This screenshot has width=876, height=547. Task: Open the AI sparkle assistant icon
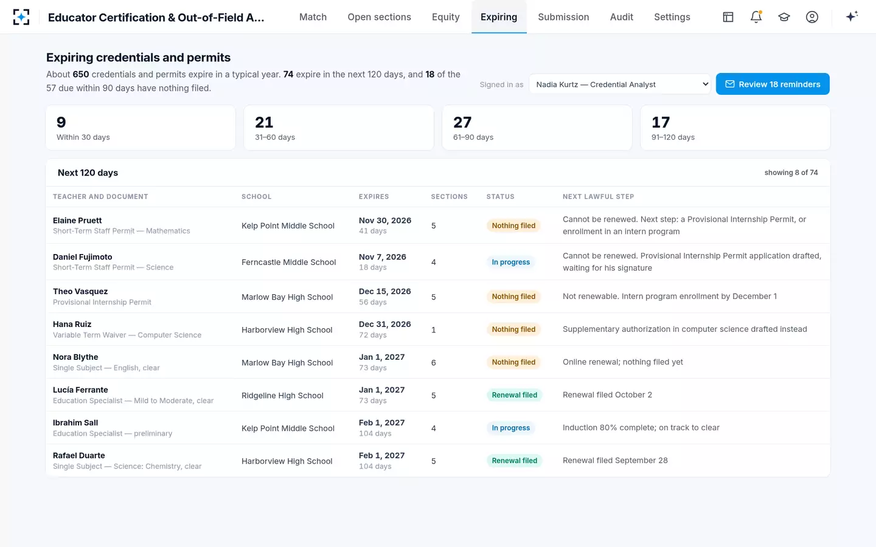pos(852,16)
